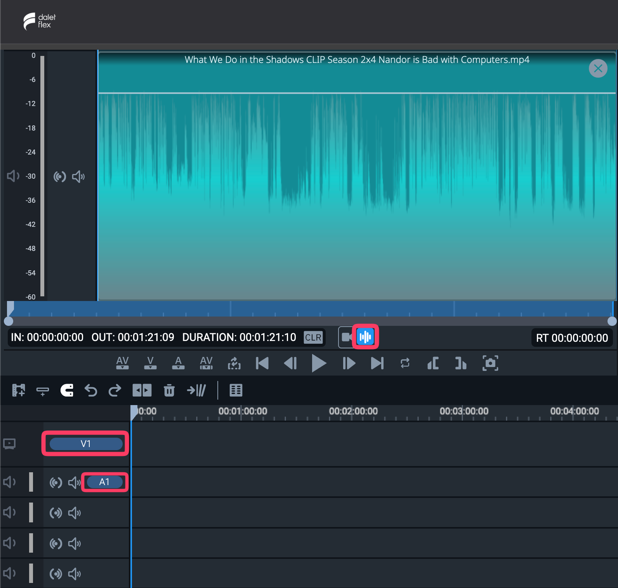618x588 pixels.
Task: Click the right zoom range handle
Action: click(612, 321)
